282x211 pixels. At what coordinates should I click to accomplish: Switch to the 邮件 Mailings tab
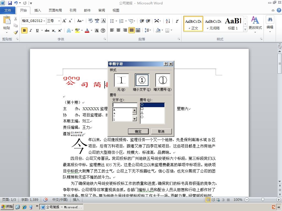[x=87, y=10]
